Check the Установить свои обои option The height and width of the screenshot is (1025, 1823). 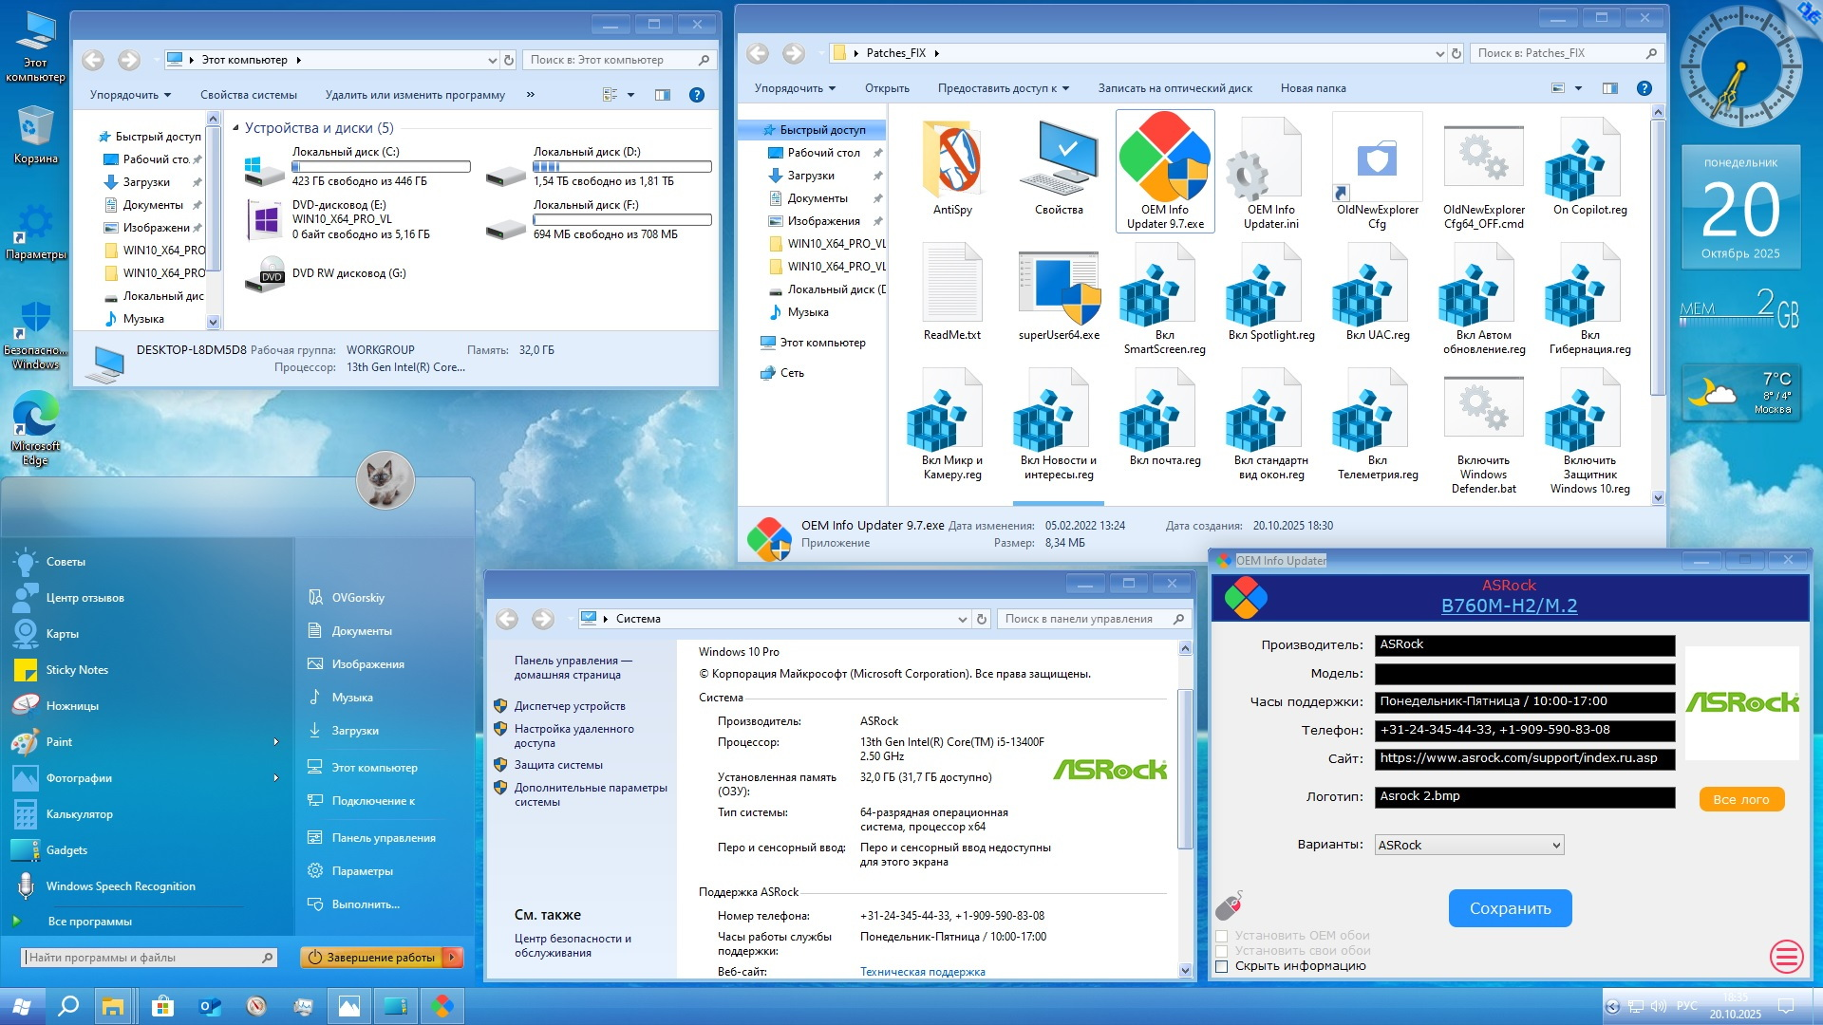tap(1222, 951)
